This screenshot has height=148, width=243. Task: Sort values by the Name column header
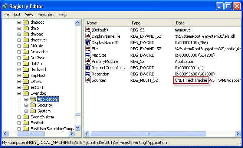pos(106,23)
